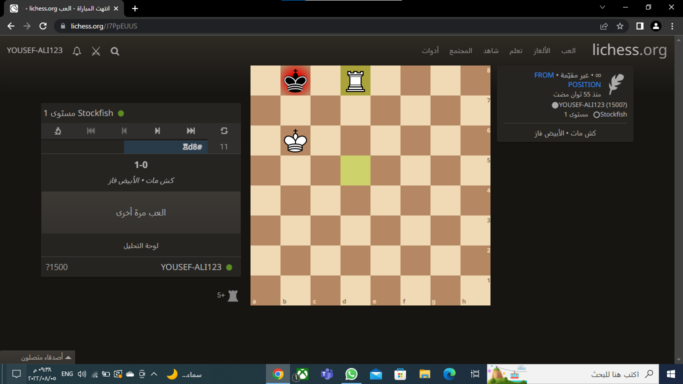Open the الألغاز (Puzzles) menu
The width and height of the screenshot is (683, 384).
click(x=541, y=51)
